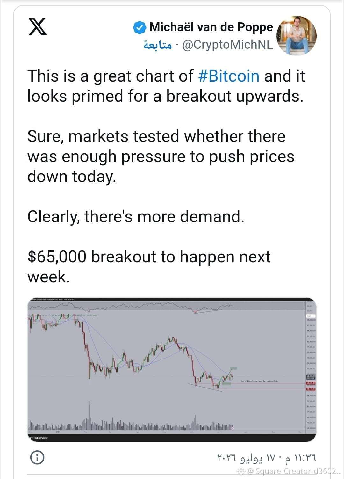Click the tallest volume bar in the chart

pos(90,415)
